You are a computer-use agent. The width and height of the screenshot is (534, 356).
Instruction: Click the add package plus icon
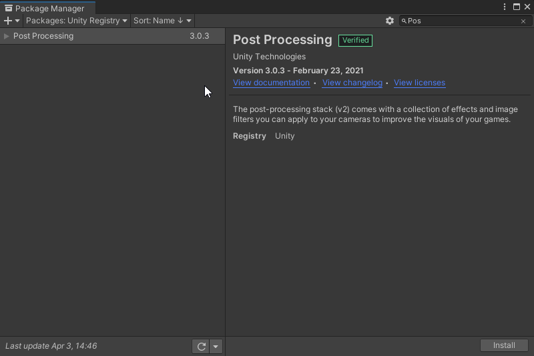[8, 21]
